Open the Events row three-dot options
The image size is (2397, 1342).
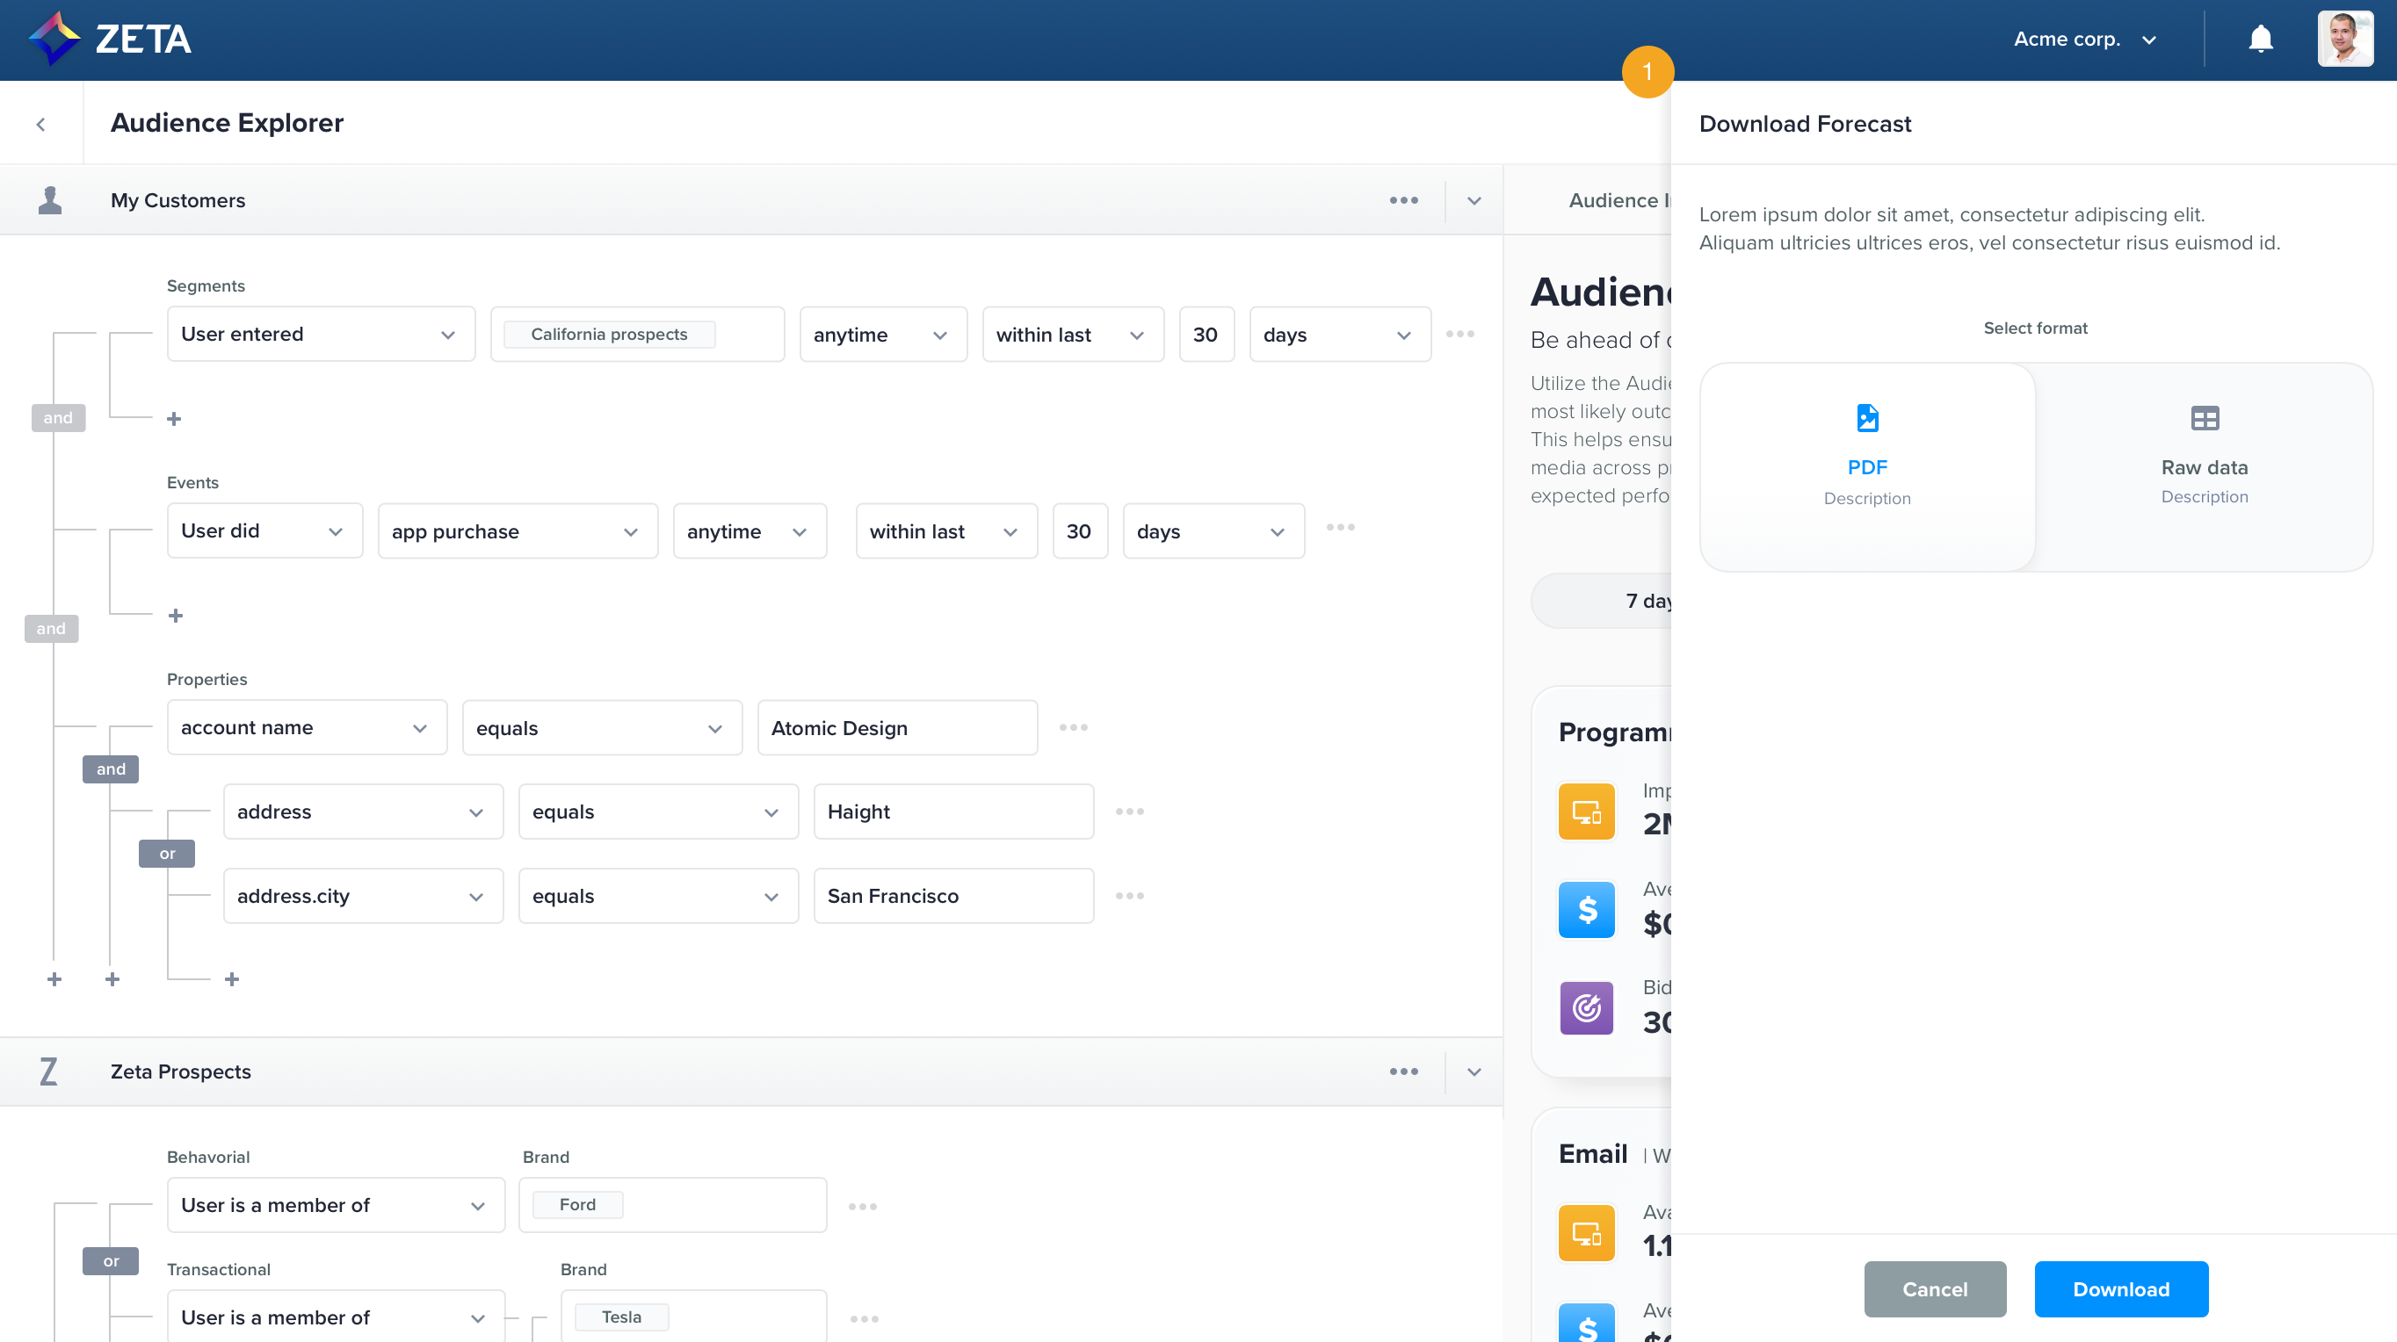(x=1340, y=527)
